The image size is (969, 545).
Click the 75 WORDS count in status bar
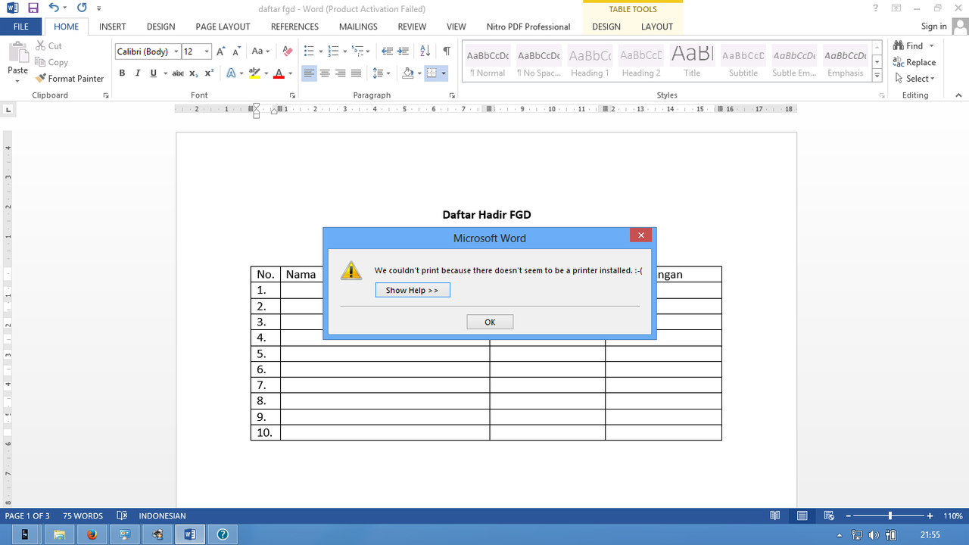(83, 516)
